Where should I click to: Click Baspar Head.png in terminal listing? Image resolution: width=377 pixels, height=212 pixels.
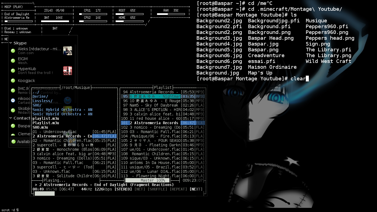pyautogui.click(x=271, y=38)
